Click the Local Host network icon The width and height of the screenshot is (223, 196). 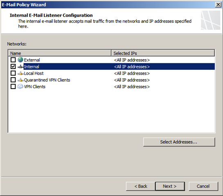pyautogui.click(x=20, y=73)
